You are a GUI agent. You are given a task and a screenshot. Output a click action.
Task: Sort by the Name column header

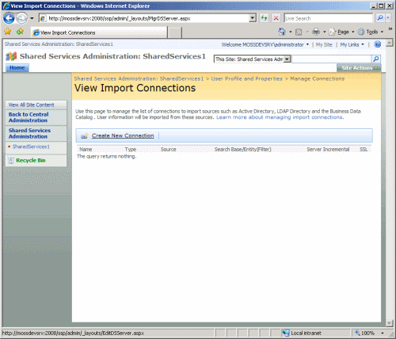(x=86, y=150)
